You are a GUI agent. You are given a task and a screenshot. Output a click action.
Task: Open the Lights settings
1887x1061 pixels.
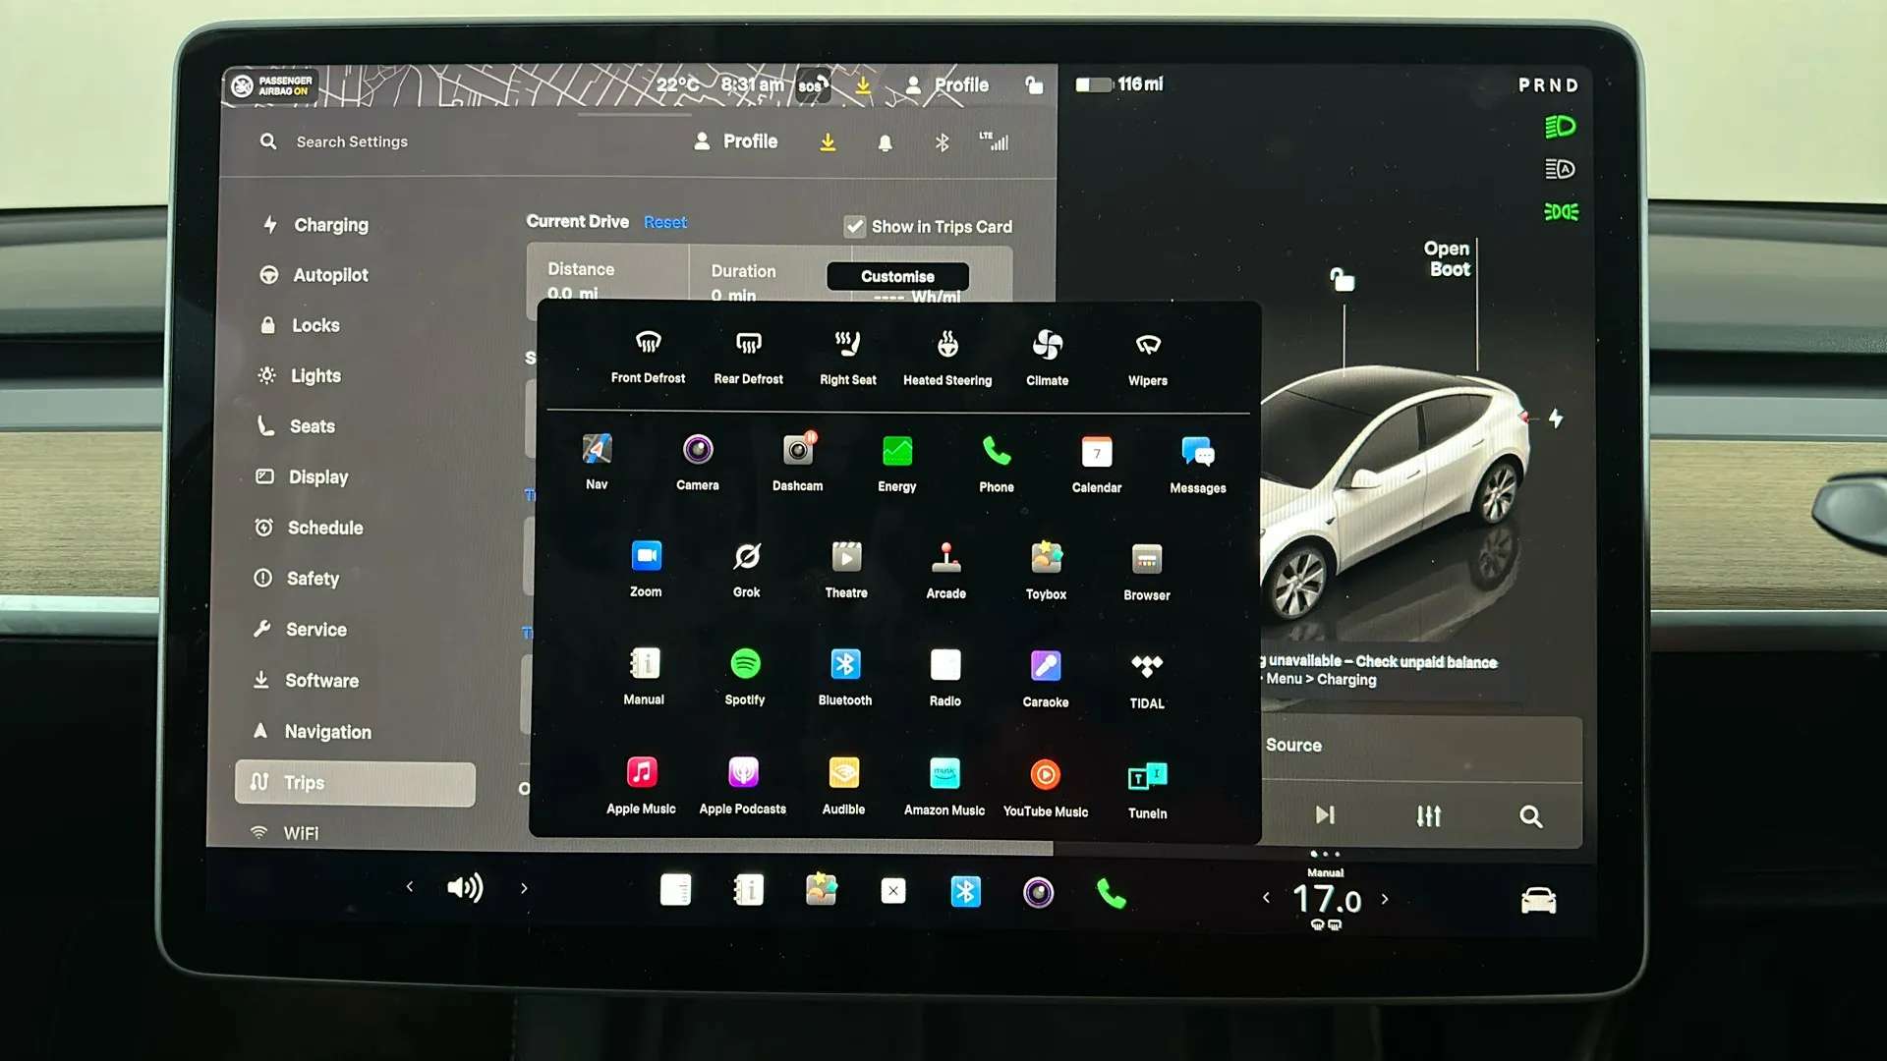pos(300,375)
